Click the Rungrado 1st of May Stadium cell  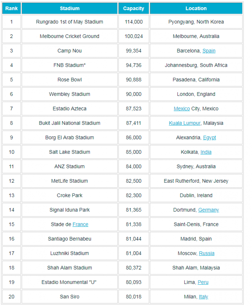70,22
